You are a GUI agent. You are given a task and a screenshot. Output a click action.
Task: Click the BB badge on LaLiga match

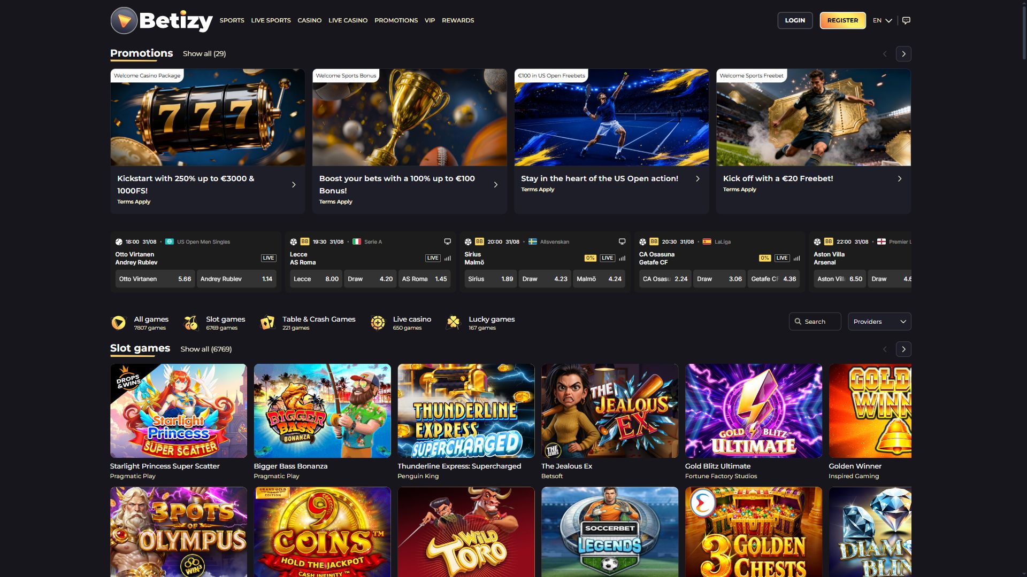(x=654, y=241)
